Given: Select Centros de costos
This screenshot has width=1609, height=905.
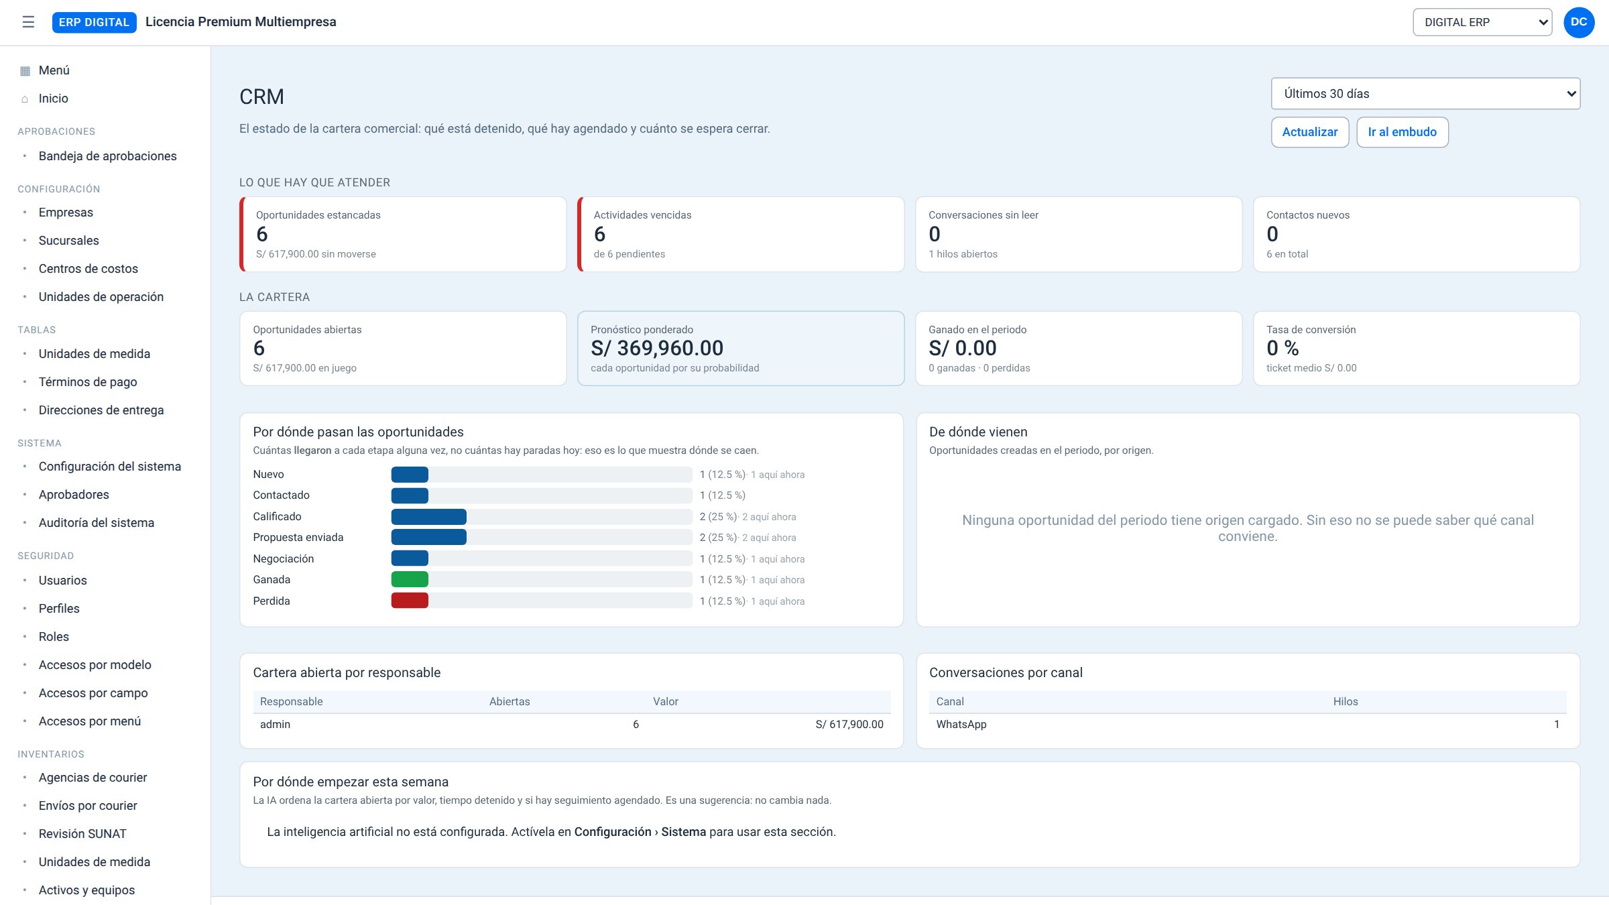Looking at the screenshot, I should point(88,269).
